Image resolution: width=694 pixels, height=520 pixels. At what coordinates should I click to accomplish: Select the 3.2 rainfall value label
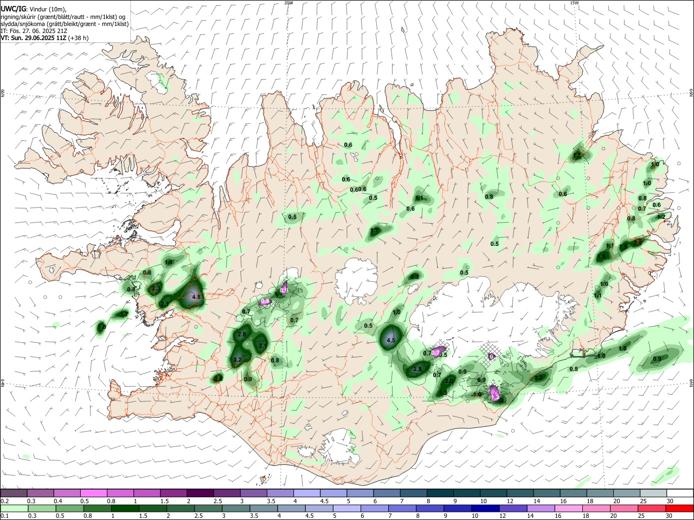(237, 360)
